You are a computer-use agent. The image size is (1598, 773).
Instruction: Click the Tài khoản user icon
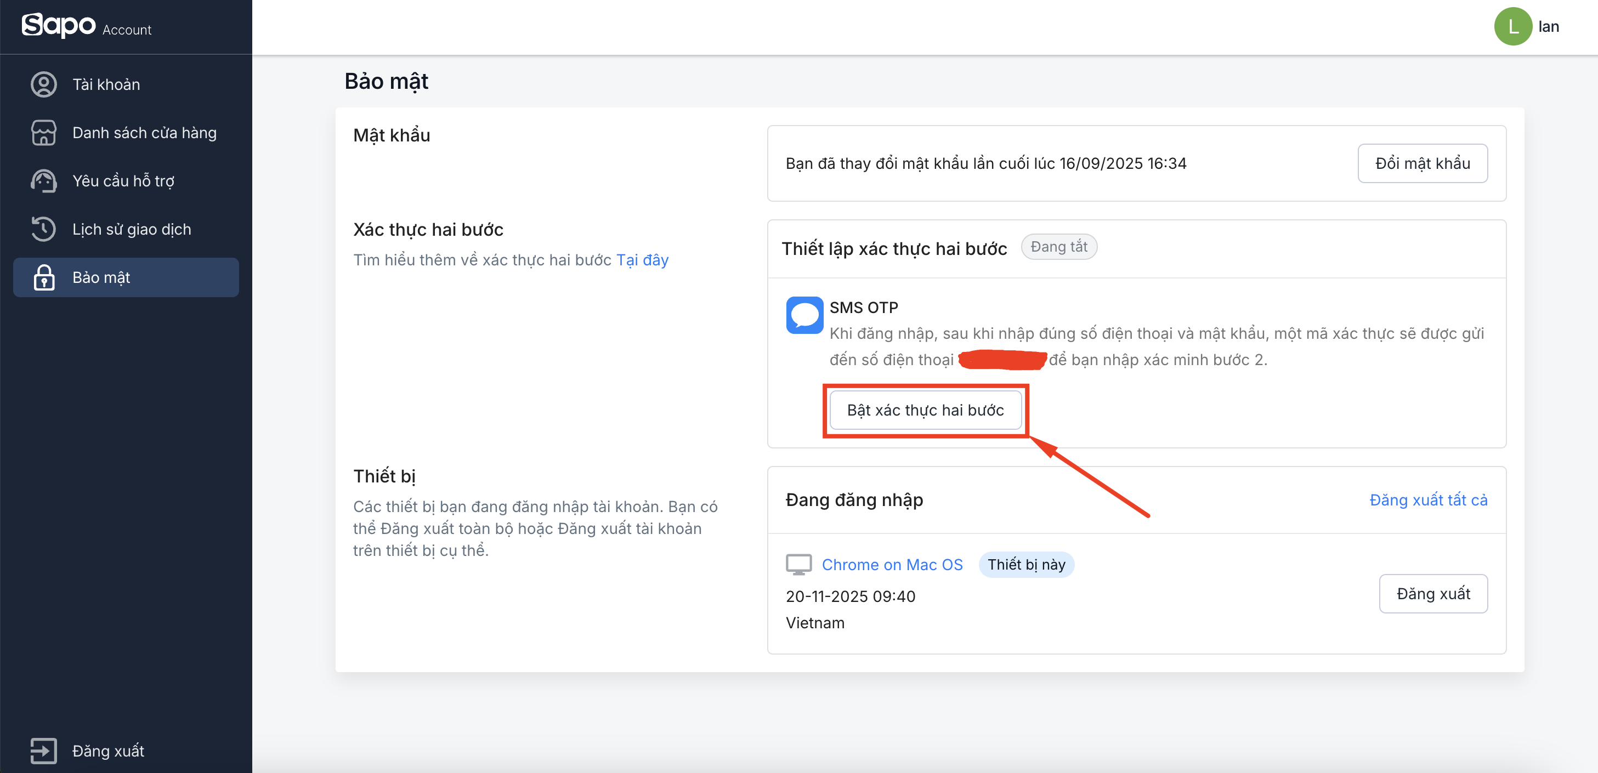click(x=43, y=84)
